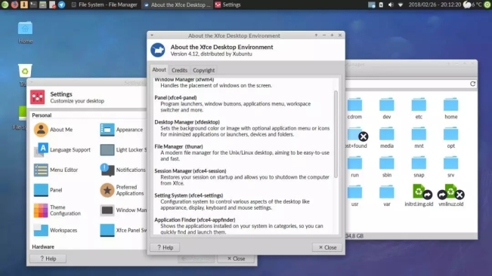Launch the Menu Editor icon
This screenshot has height=276, width=492.
41,170
